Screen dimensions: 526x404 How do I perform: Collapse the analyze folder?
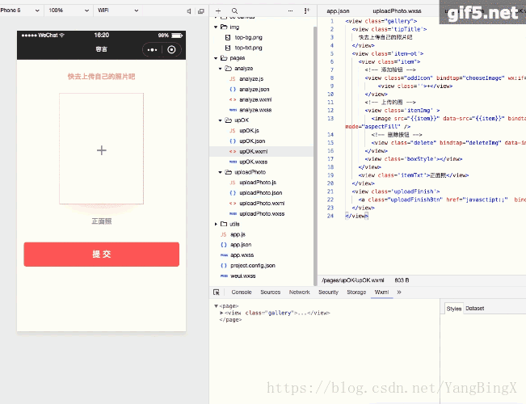pos(220,69)
